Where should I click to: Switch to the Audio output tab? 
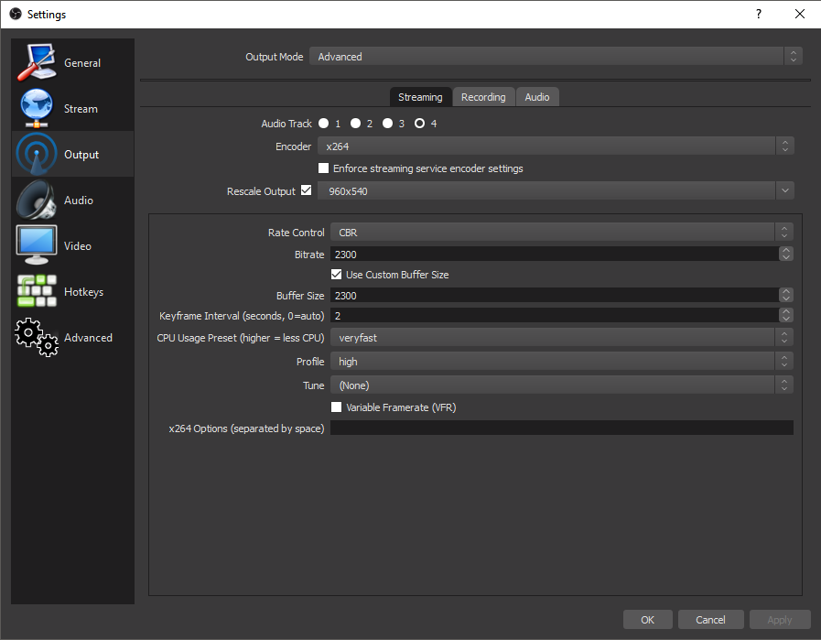(x=537, y=97)
